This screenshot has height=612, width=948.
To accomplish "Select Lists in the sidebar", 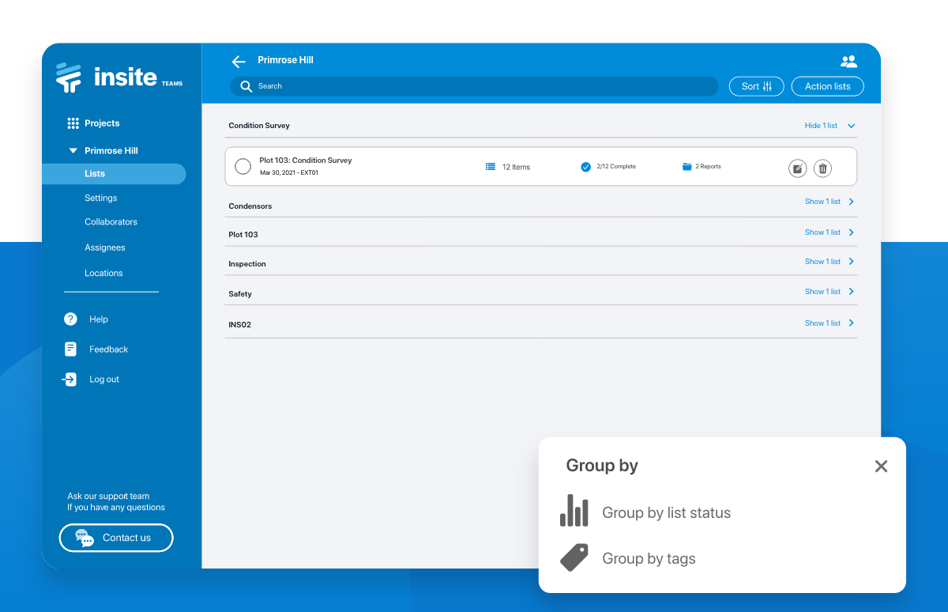I will point(114,174).
